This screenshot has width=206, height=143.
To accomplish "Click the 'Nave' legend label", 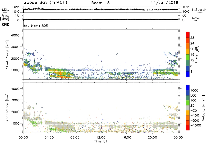I will [x=196, y=18].
